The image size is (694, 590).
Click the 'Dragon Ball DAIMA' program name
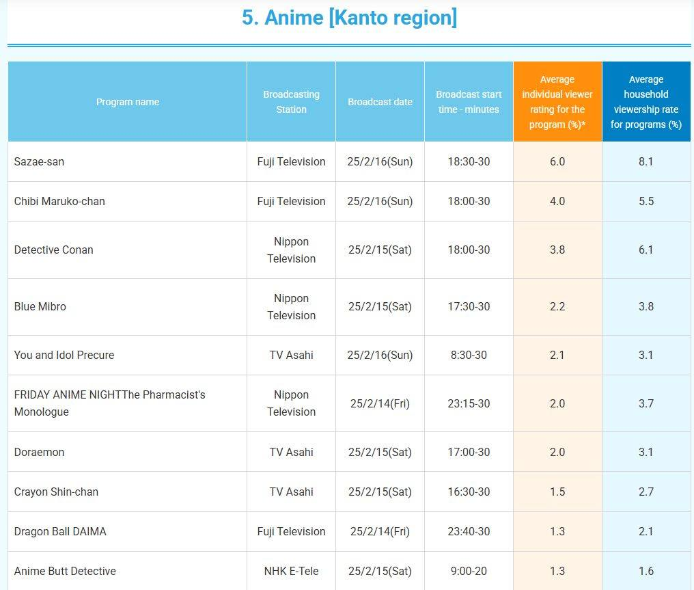tap(59, 531)
